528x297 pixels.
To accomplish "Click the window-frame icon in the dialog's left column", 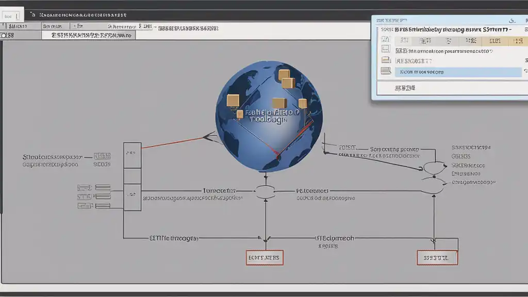I will point(386,49).
